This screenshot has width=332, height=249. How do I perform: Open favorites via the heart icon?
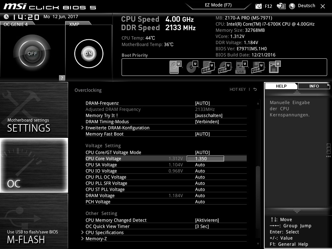[x=281, y=6]
